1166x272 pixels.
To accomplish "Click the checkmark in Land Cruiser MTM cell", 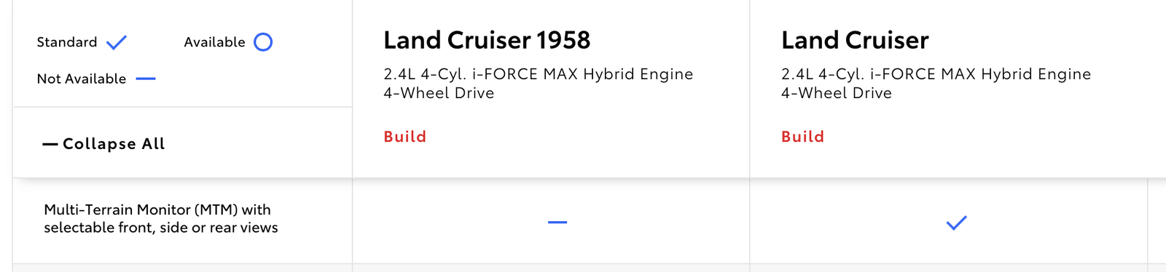I will [956, 223].
